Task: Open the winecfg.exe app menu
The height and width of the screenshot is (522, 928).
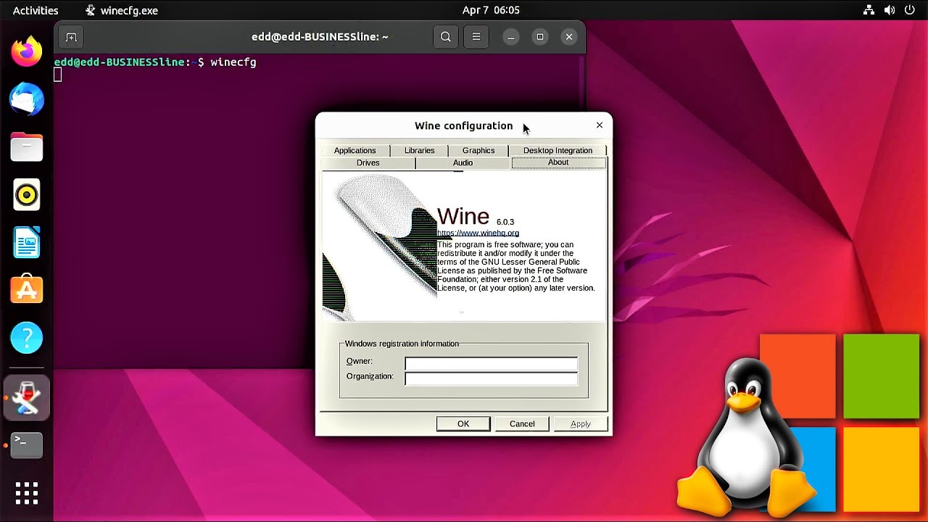Action: [x=121, y=10]
